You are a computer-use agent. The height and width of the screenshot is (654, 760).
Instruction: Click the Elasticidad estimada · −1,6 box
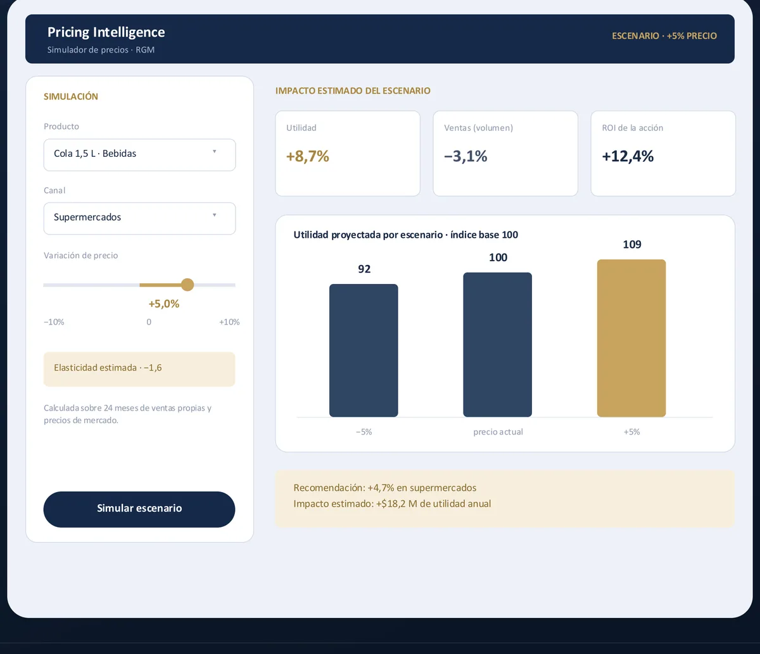pos(139,369)
